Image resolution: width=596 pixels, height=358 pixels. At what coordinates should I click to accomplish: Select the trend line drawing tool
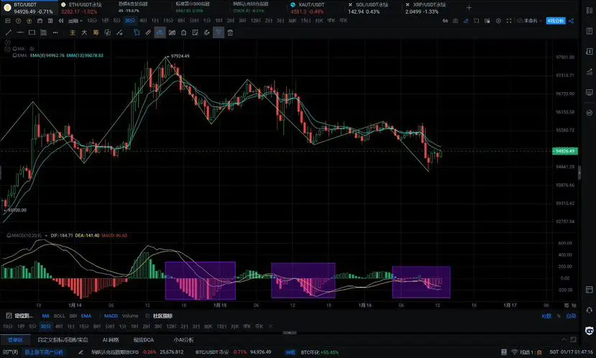coord(9,32)
